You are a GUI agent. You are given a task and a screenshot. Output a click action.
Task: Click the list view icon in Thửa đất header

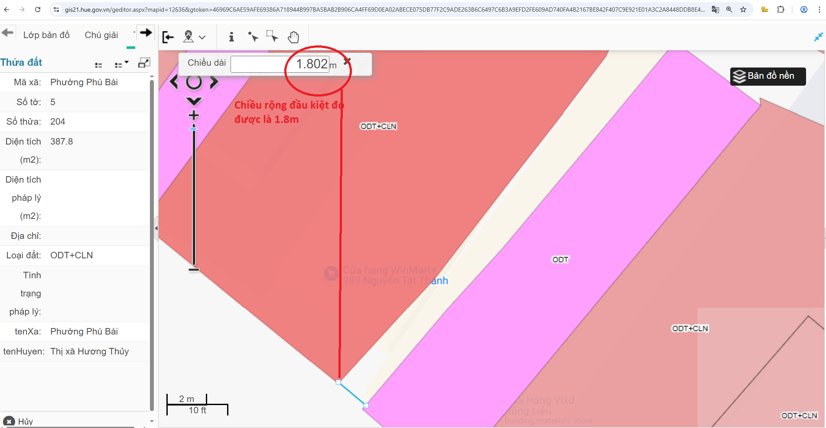(98, 65)
